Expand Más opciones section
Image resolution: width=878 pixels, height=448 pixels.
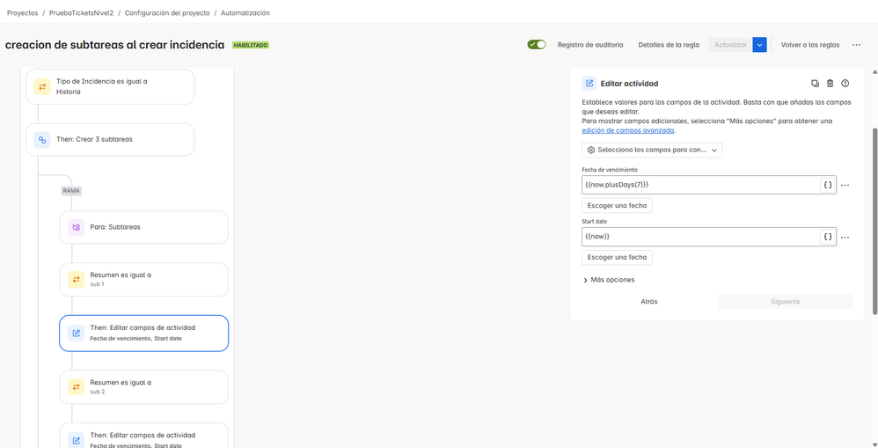coord(609,280)
